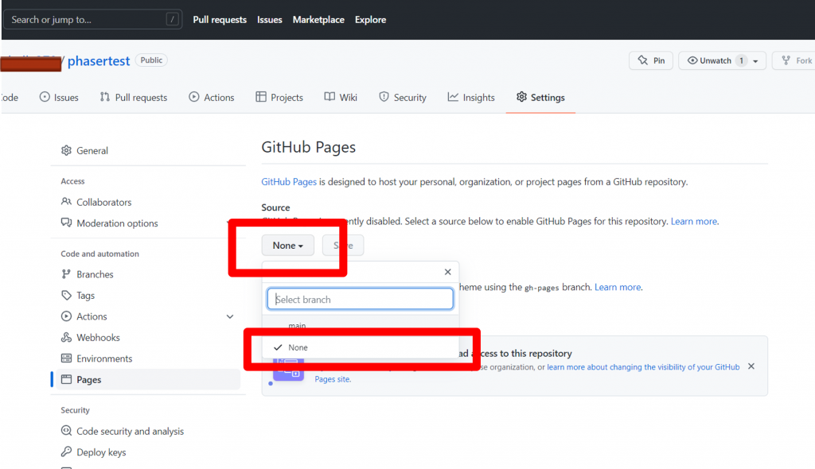Open the repository Pull requests tab

point(134,97)
